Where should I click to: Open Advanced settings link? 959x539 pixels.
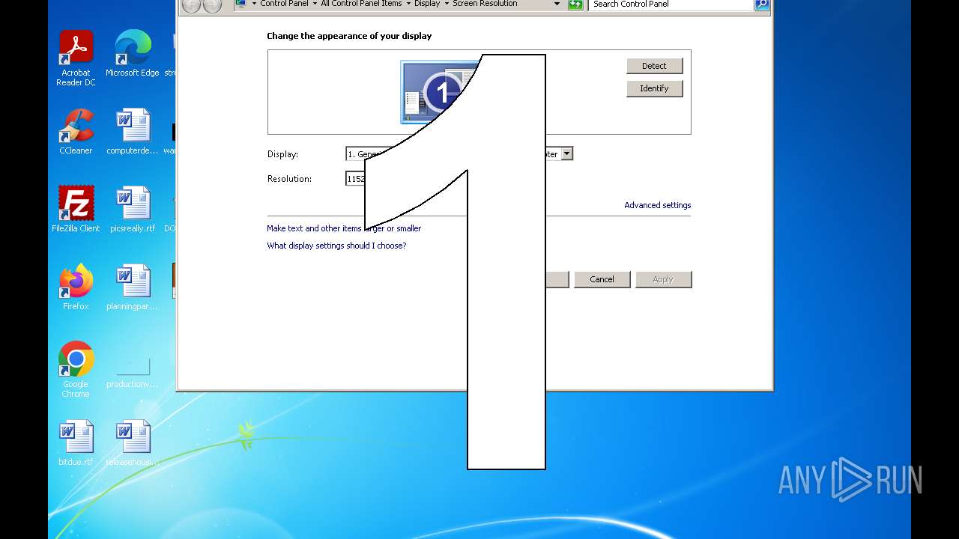[658, 205]
